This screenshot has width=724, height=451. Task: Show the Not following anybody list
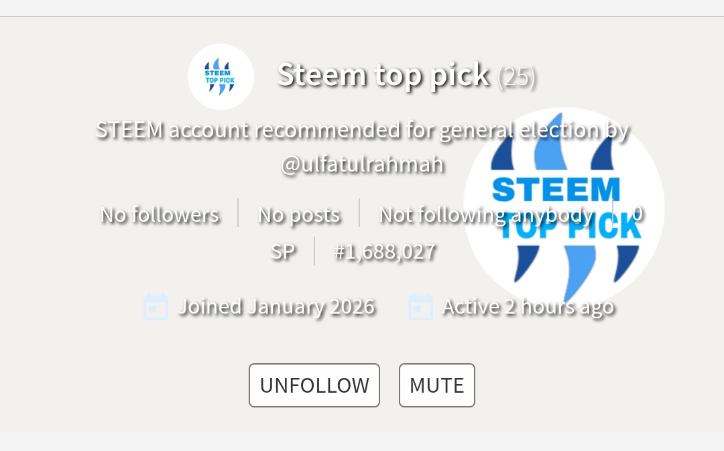coord(486,214)
